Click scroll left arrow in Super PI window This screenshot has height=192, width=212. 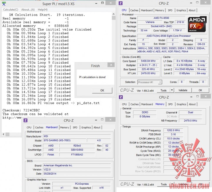(x=4, y=134)
